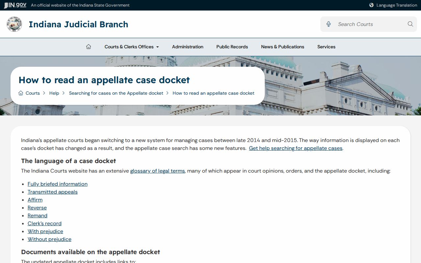Open Searching for cases on the Appellate docket breadcrumb

point(116,93)
